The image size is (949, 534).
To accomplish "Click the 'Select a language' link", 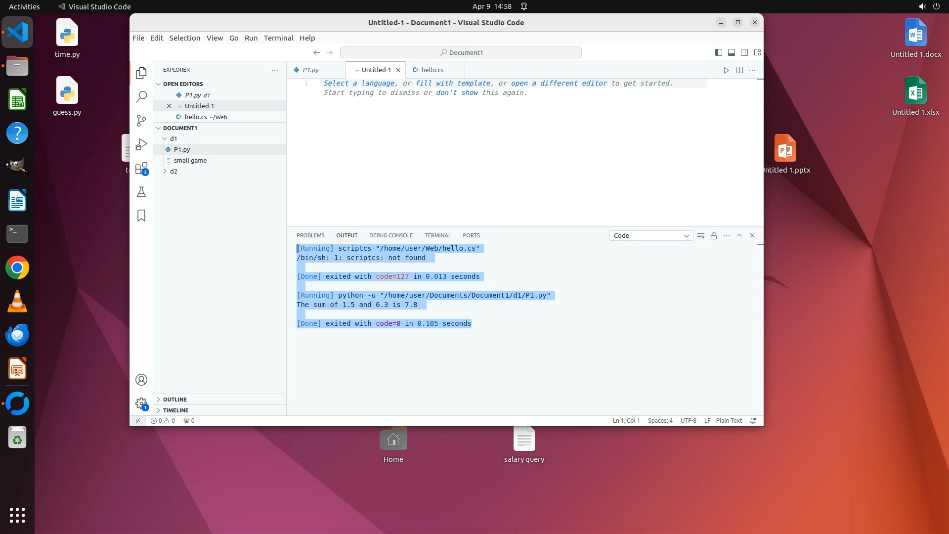I will (359, 83).
